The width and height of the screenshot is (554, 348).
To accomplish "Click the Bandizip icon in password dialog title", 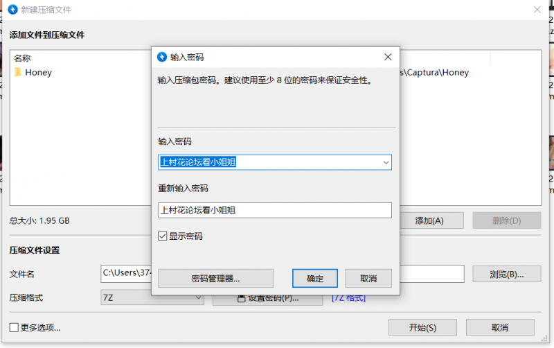I will (162, 57).
